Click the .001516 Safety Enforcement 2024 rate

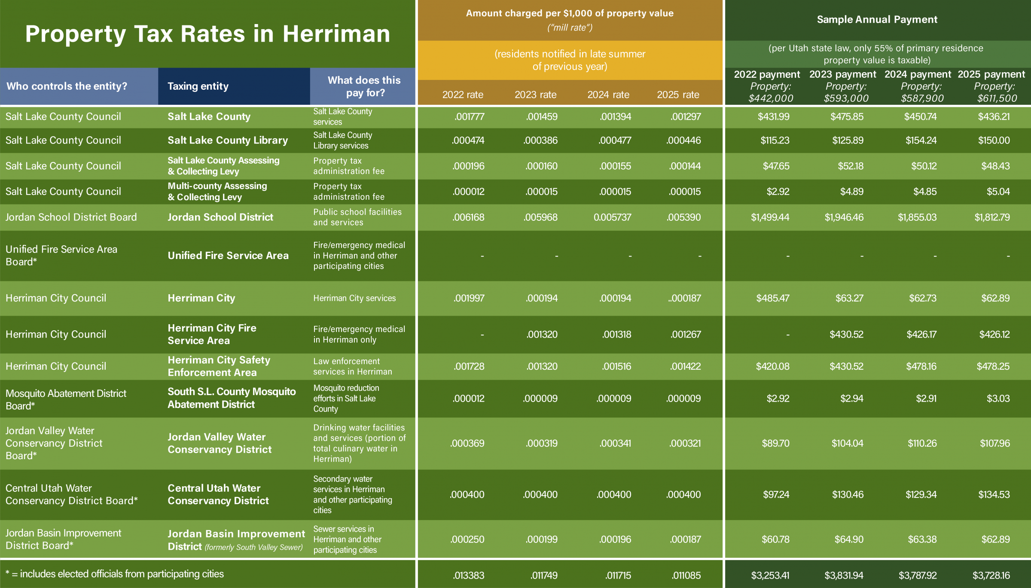pos(616,366)
